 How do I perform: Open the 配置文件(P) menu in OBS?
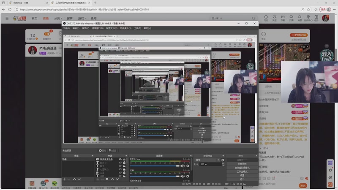(x=112, y=28)
